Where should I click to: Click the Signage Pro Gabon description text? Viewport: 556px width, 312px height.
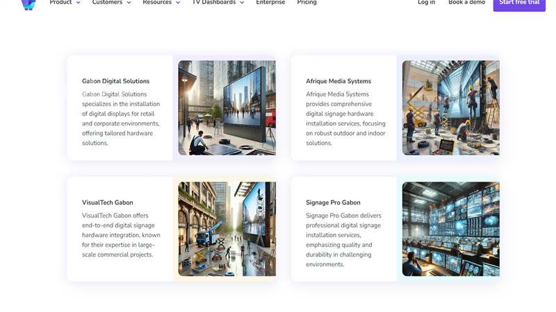click(343, 240)
